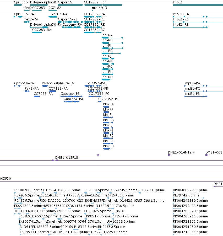Click the DNApol-alpha50-RA transcript label
Viewport: 223px width, 236px height.
click(46, 25)
